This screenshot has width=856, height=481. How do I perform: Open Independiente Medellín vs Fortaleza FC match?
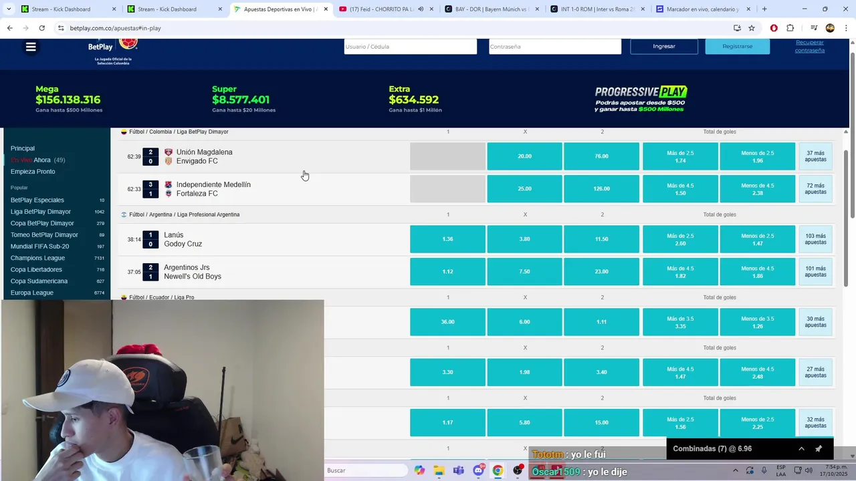pos(213,189)
